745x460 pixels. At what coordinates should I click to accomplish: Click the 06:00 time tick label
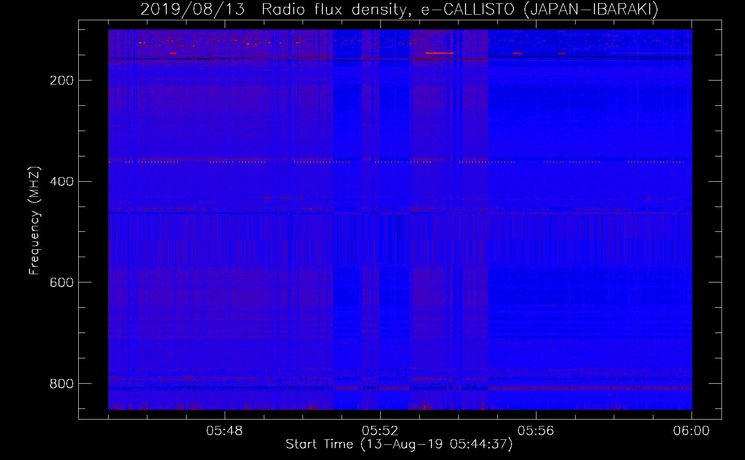click(x=691, y=431)
